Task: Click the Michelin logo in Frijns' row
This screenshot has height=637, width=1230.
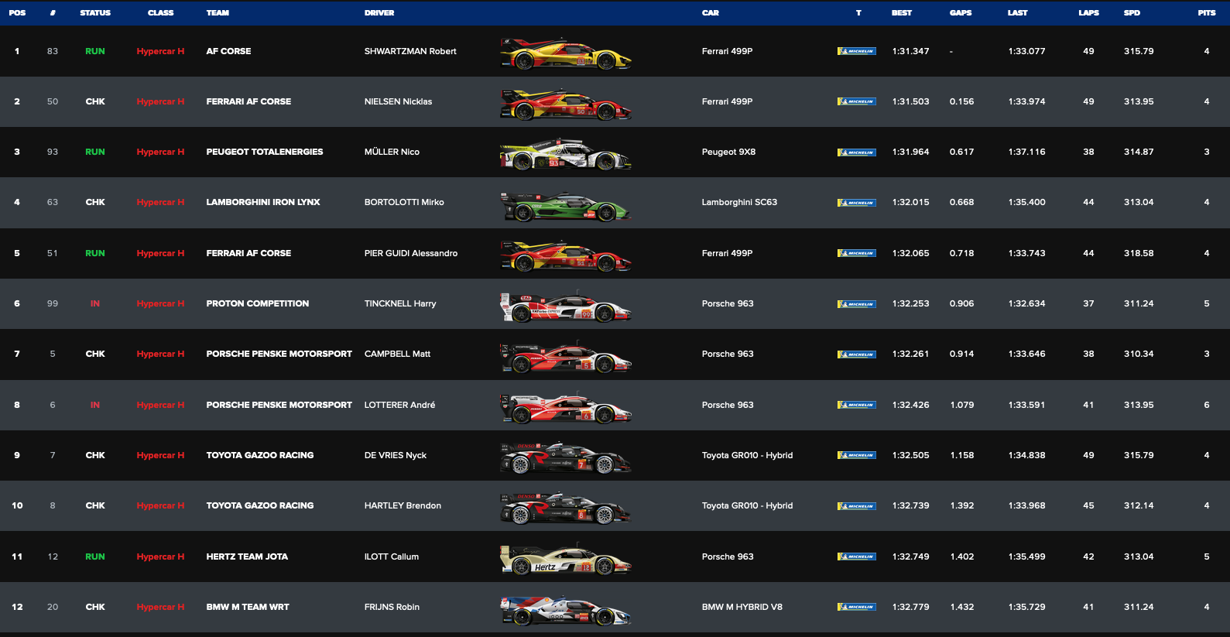Action: (857, 607)
